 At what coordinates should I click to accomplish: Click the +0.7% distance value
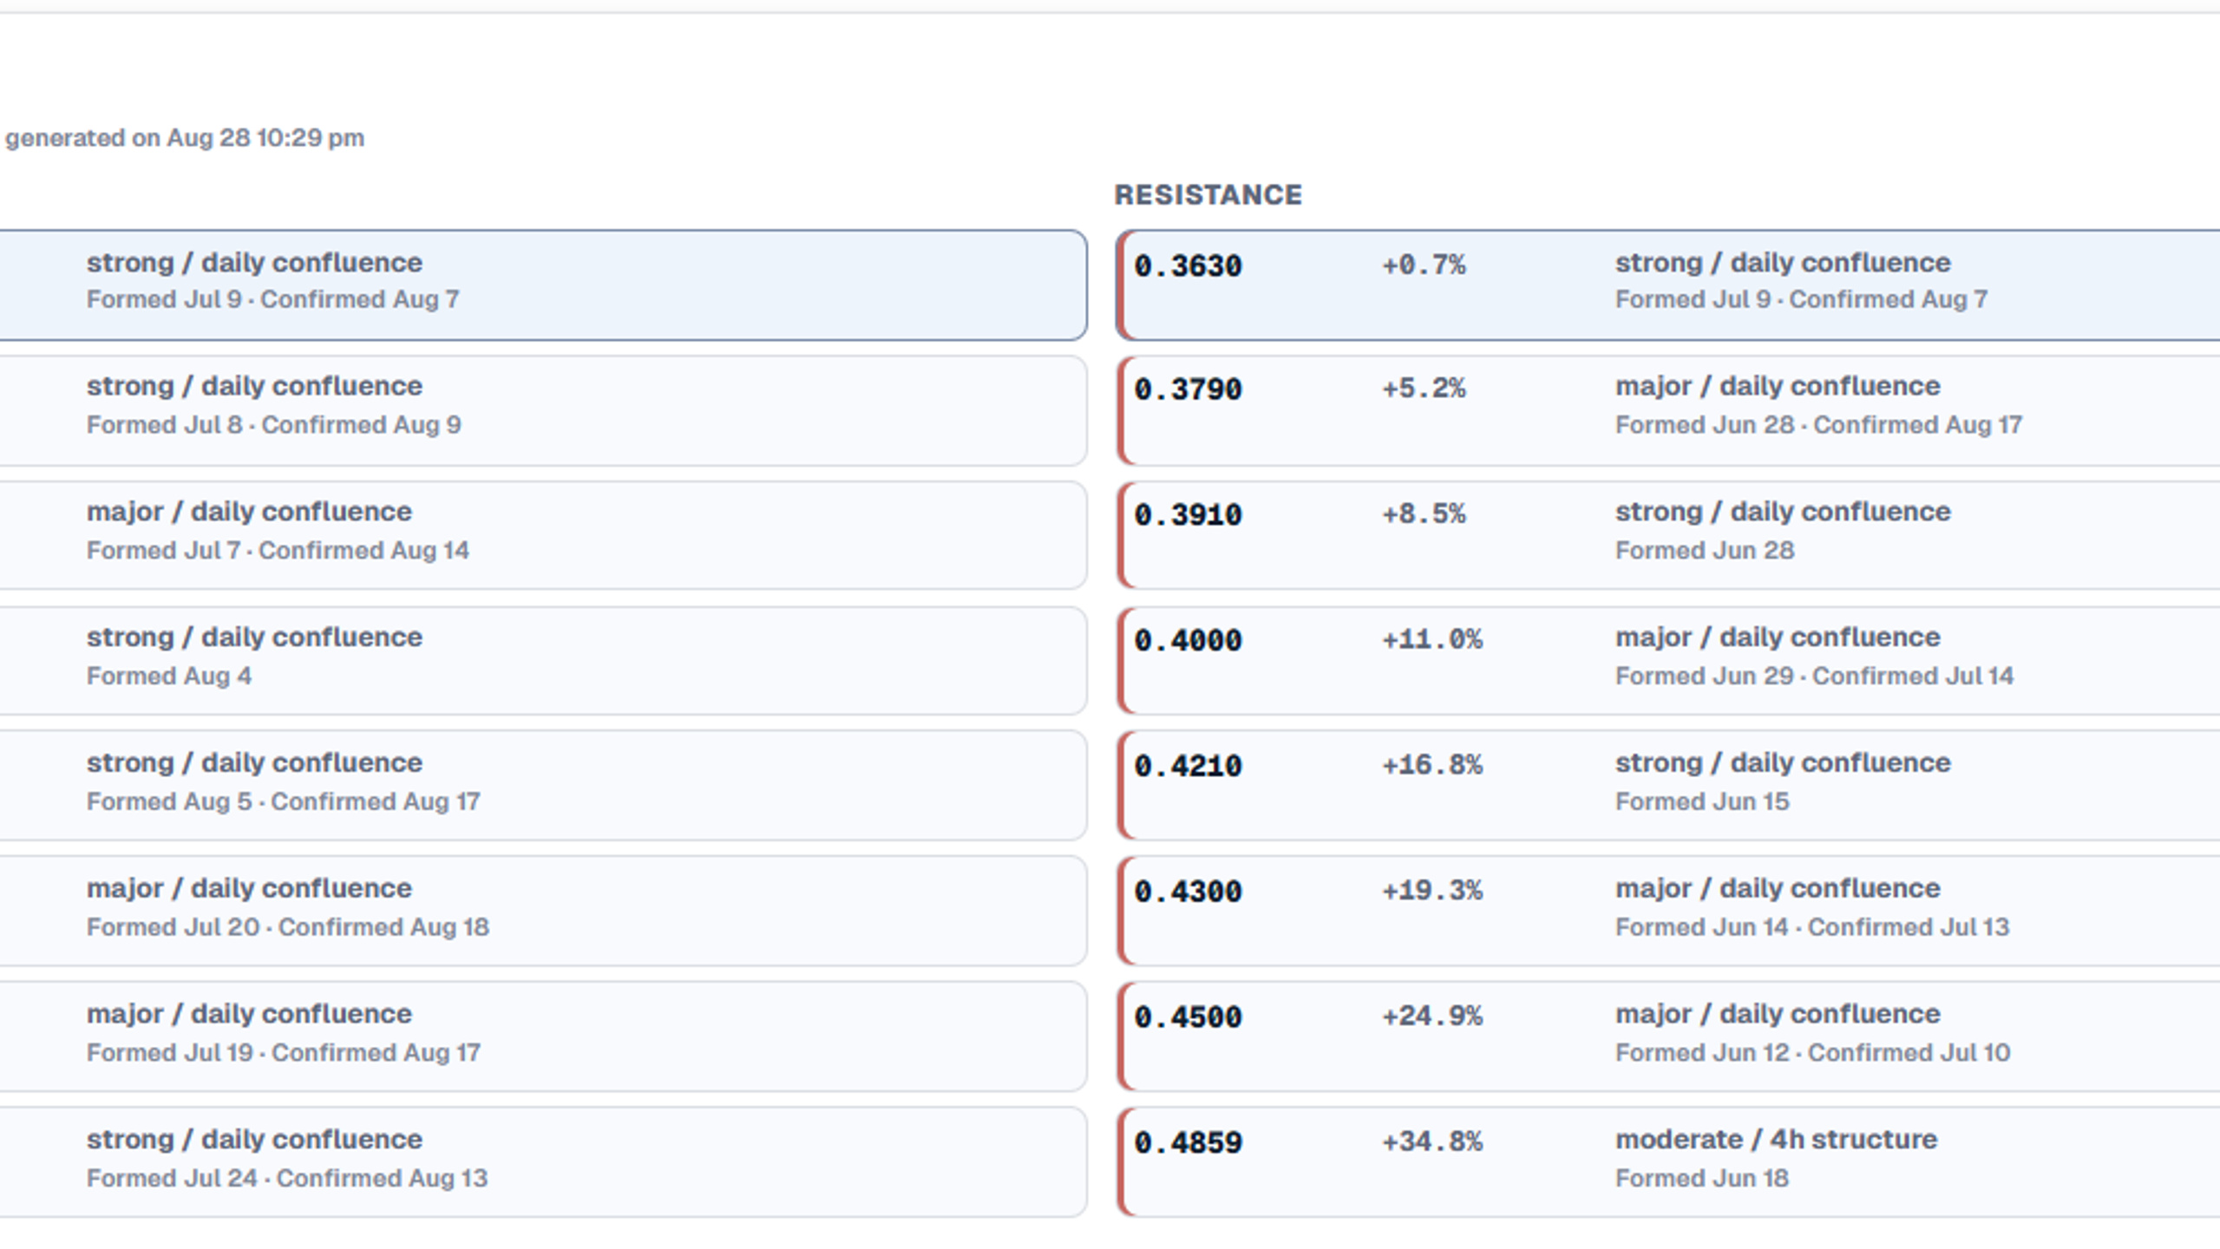coord(1424,265)
